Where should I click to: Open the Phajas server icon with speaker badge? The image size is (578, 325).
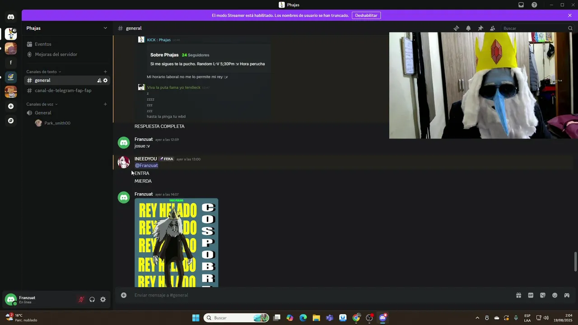(11, 33)
